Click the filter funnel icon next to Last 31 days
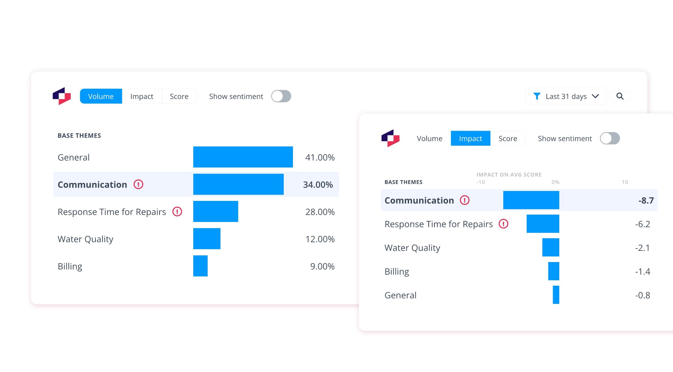This screenshot has width=673, height=372. [x=537, y=96]
